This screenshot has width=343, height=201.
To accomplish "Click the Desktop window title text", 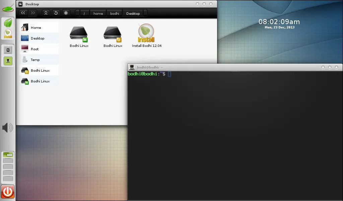I will tap(32, 4).
